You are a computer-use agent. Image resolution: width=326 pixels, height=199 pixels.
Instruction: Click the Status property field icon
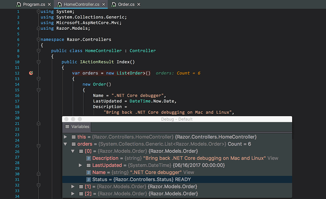point(88,179)
